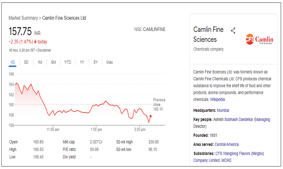Show the Max chart range

[110, 62]
